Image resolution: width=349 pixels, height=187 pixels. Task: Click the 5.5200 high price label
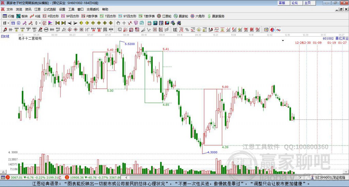coord(130,44)
